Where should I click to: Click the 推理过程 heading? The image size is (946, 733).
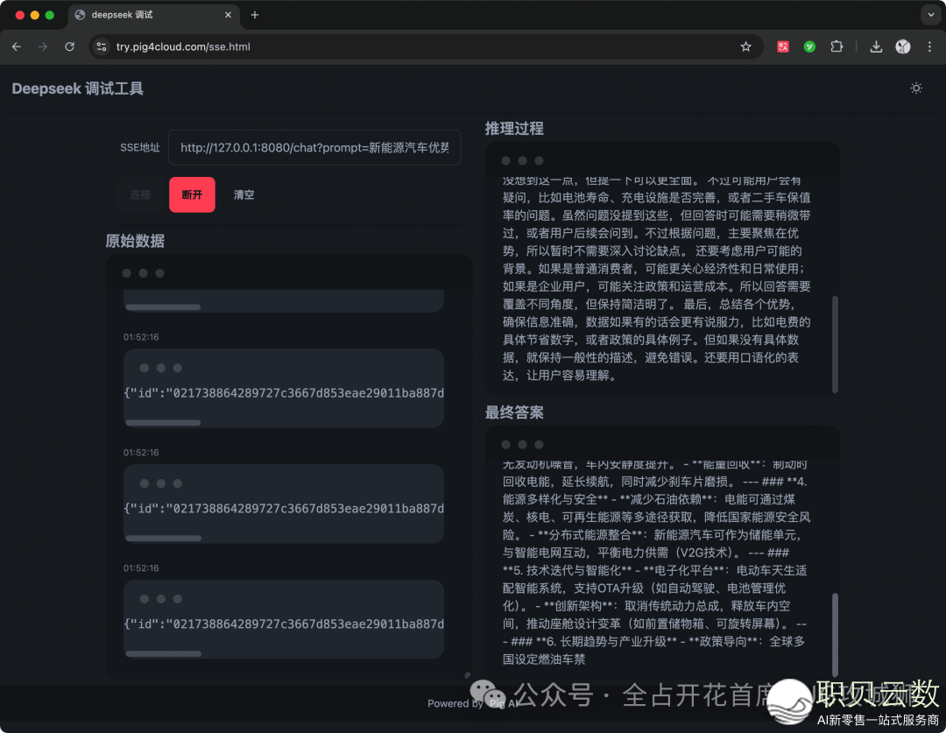514,129
